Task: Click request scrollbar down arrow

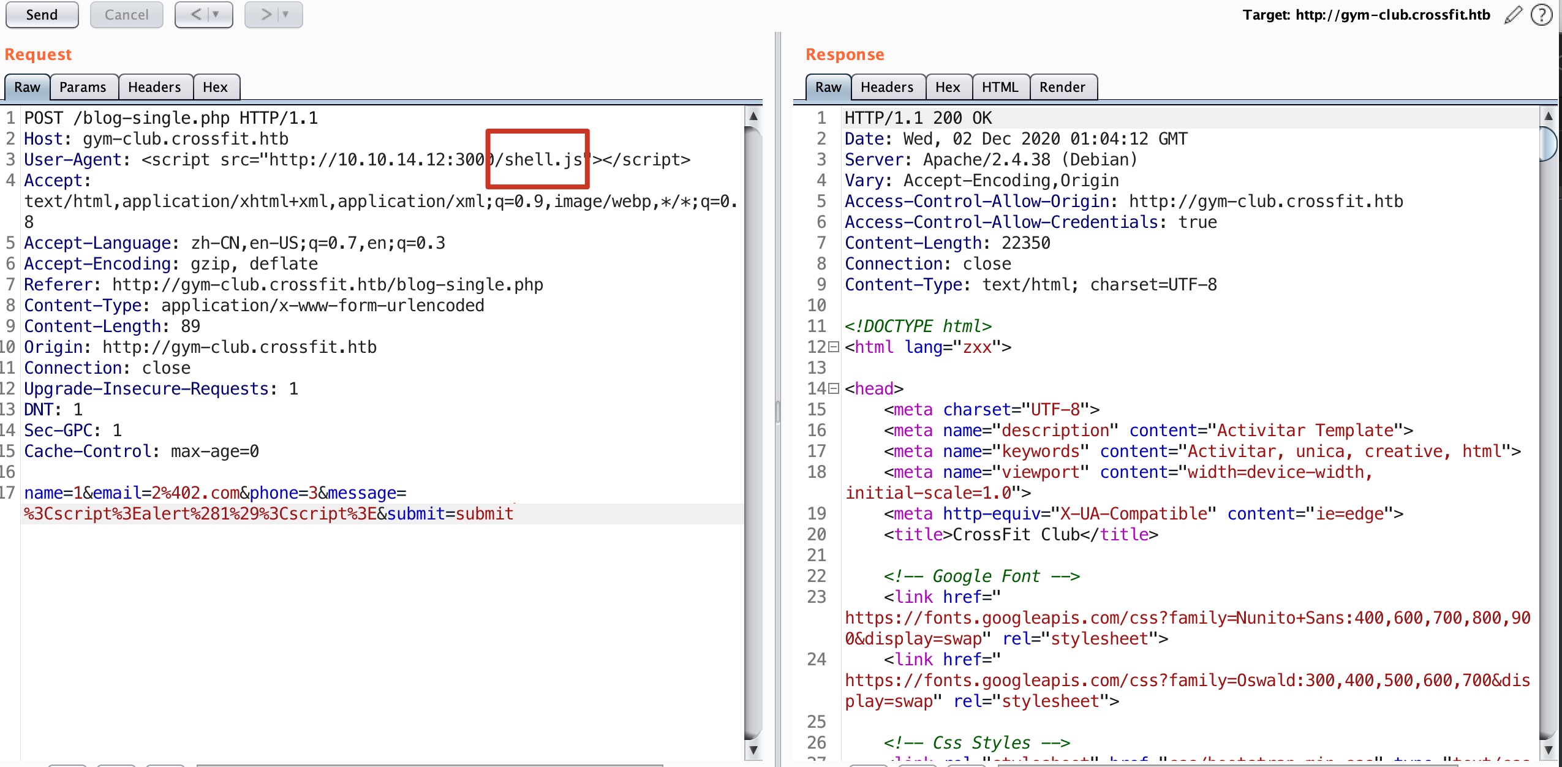Action: pos(753,749)
